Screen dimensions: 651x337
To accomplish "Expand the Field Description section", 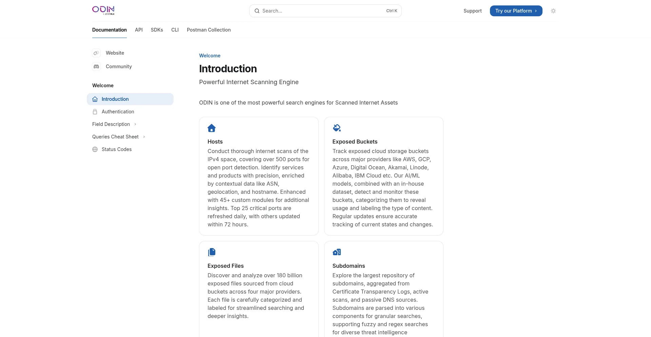I will click(114, 124).
